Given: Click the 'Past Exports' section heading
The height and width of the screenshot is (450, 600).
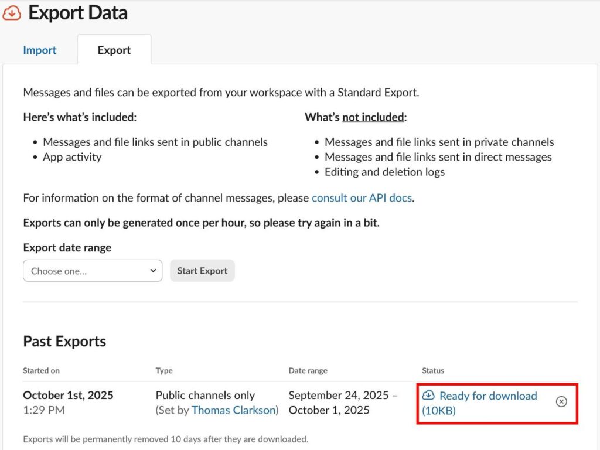Looking at the screenshot, I should 64,342.
